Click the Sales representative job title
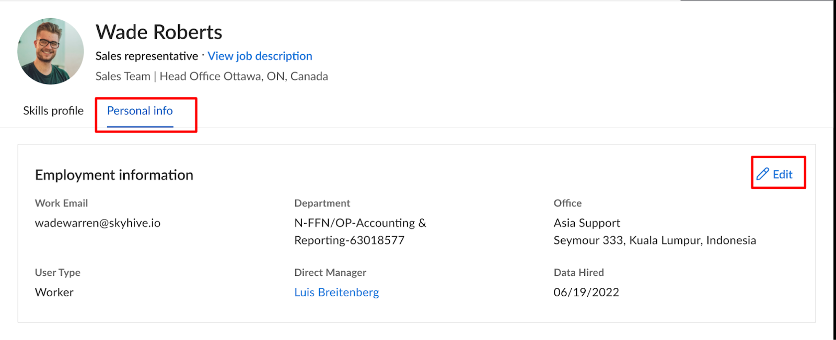This screenshot has height=340, width=836. coord(147,56)
